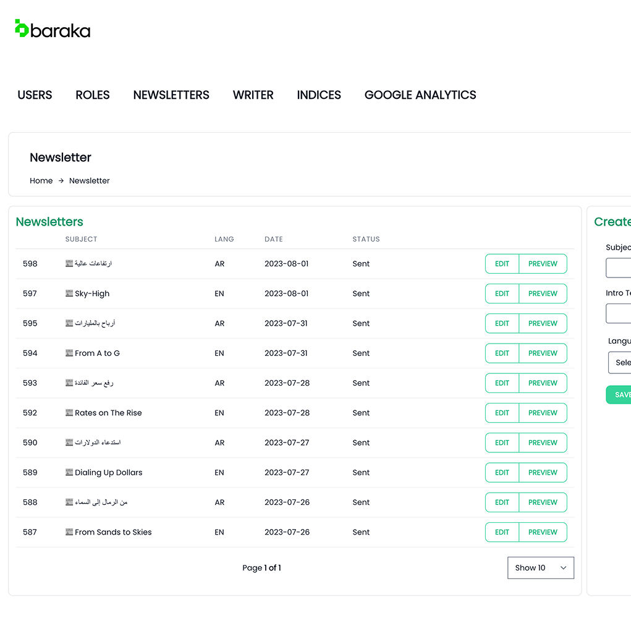Screen dimensions: 631x631
Task: Preview newsletter 587 From Sands to Skies
Action: point(543,532)
